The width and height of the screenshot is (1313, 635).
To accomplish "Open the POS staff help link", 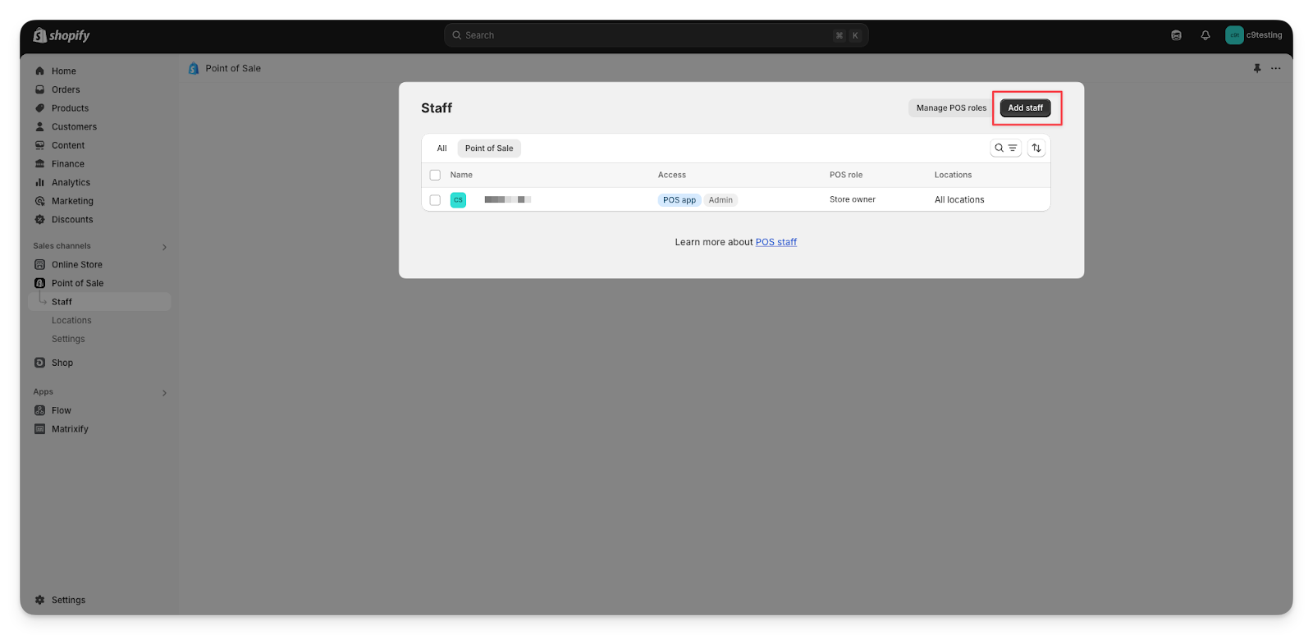I will point(775,242).
